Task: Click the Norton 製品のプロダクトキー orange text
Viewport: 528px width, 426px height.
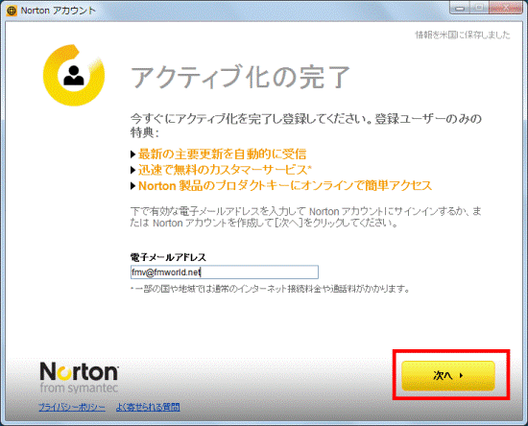Action: [285, 186]
